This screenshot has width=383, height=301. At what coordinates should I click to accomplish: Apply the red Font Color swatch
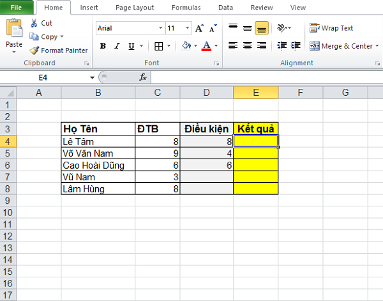click(206, 46)
